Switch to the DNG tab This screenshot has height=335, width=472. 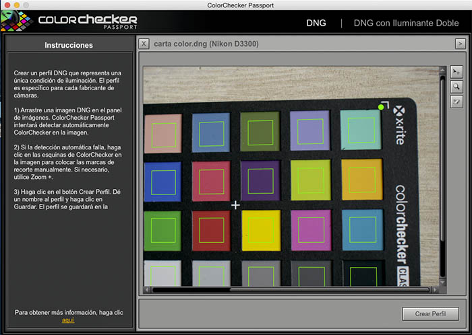tap(316, 23)
